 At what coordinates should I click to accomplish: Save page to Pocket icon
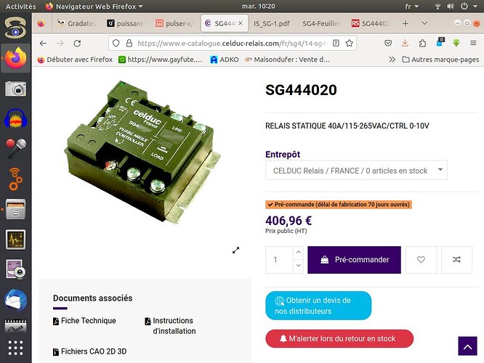click(388, 43)
